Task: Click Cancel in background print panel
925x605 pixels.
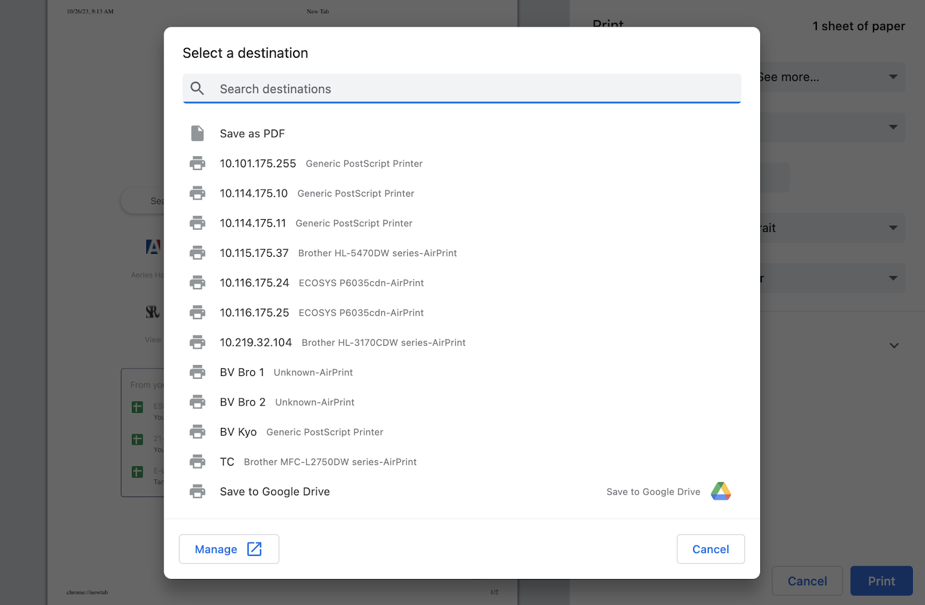Action: coord(807,581)
